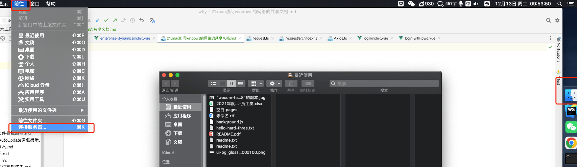The width and height of the screenshot is (577, 167).
Task: Select 连接服务器... menu item
Action: tap(49, 127)
